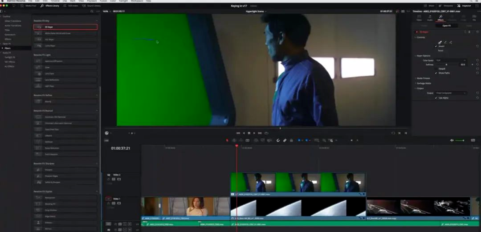The image size is (481, 232).
Task: Toggle the timeline snapping magnet
Action: (278, 140)
